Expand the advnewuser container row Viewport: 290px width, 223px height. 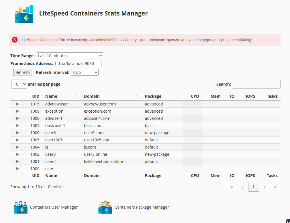point(17,104)
